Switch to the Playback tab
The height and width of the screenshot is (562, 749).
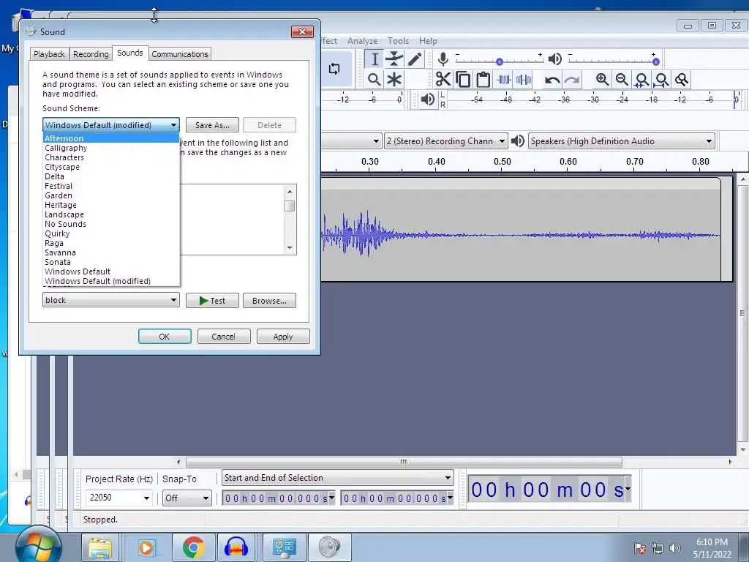[x=49, y=54]
